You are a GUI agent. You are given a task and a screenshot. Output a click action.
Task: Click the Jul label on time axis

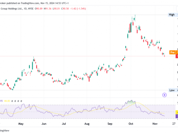point(63,123)
